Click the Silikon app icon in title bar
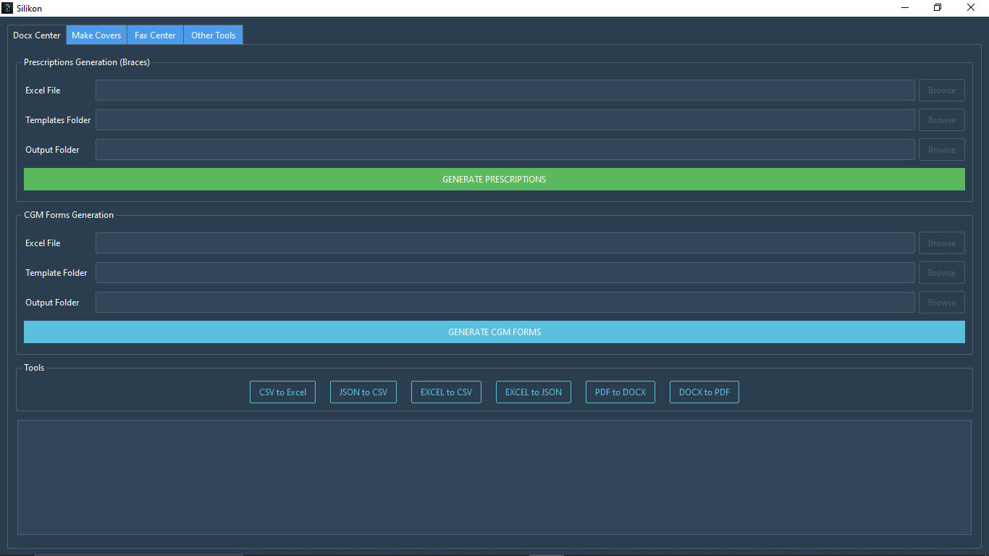The width and height of the screenshot is (989, 556). [7, 8]
